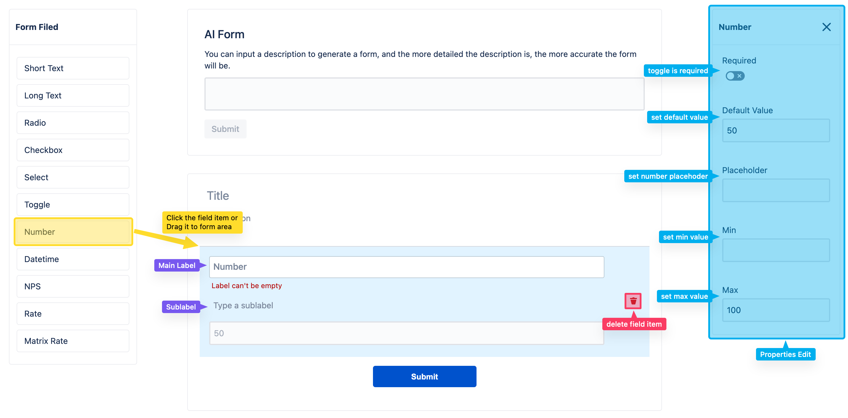848x418 pixels.
Task: Add a Radio field
Action: (73, 123)
